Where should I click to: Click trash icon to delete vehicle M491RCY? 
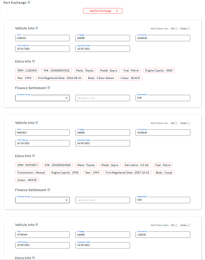189,123
